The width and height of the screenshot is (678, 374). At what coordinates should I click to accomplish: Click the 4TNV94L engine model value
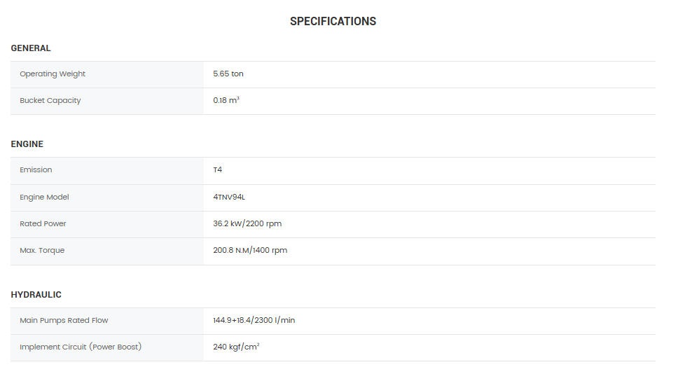[x=229, y=198]
